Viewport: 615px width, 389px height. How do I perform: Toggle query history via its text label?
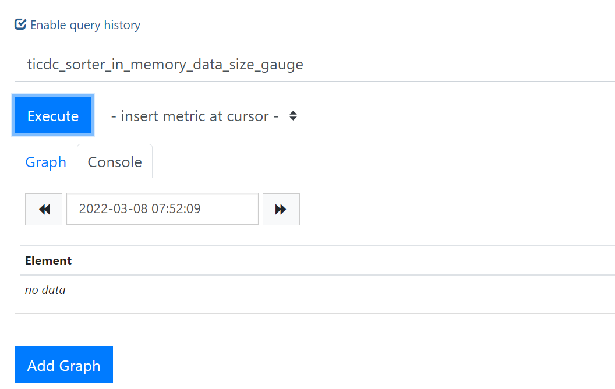click(x=85, y=25)
